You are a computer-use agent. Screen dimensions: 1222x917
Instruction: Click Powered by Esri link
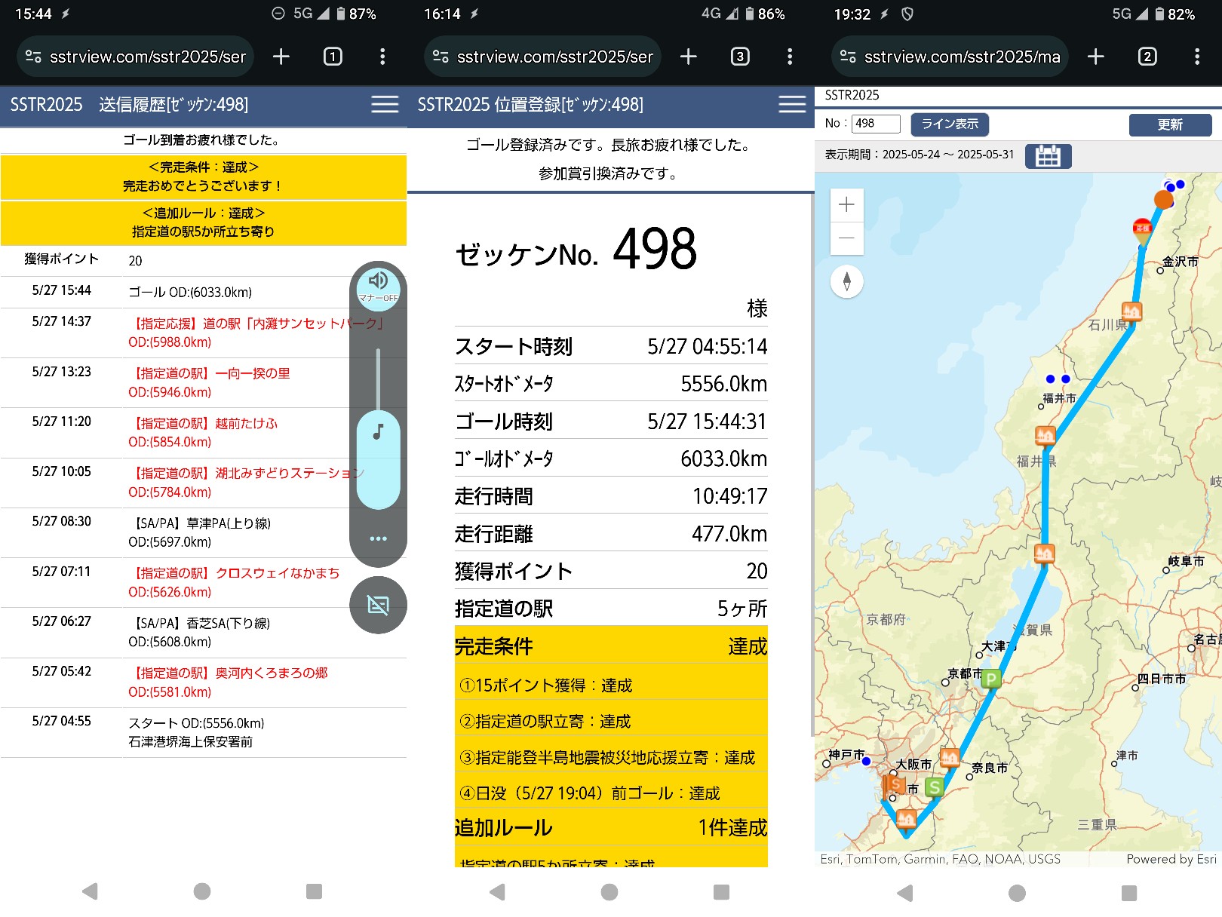1171,859
